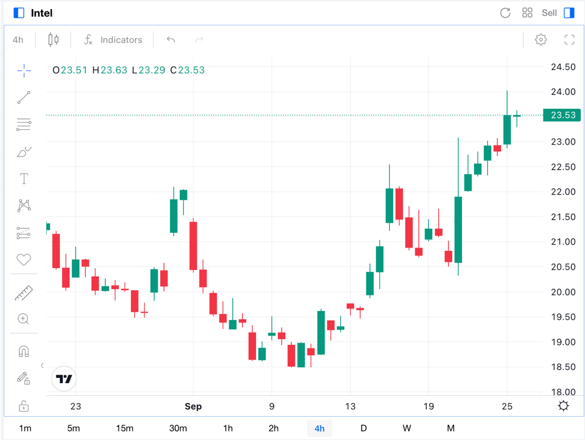
Task: Select the text annotation tool
Action: click(24, 179)
